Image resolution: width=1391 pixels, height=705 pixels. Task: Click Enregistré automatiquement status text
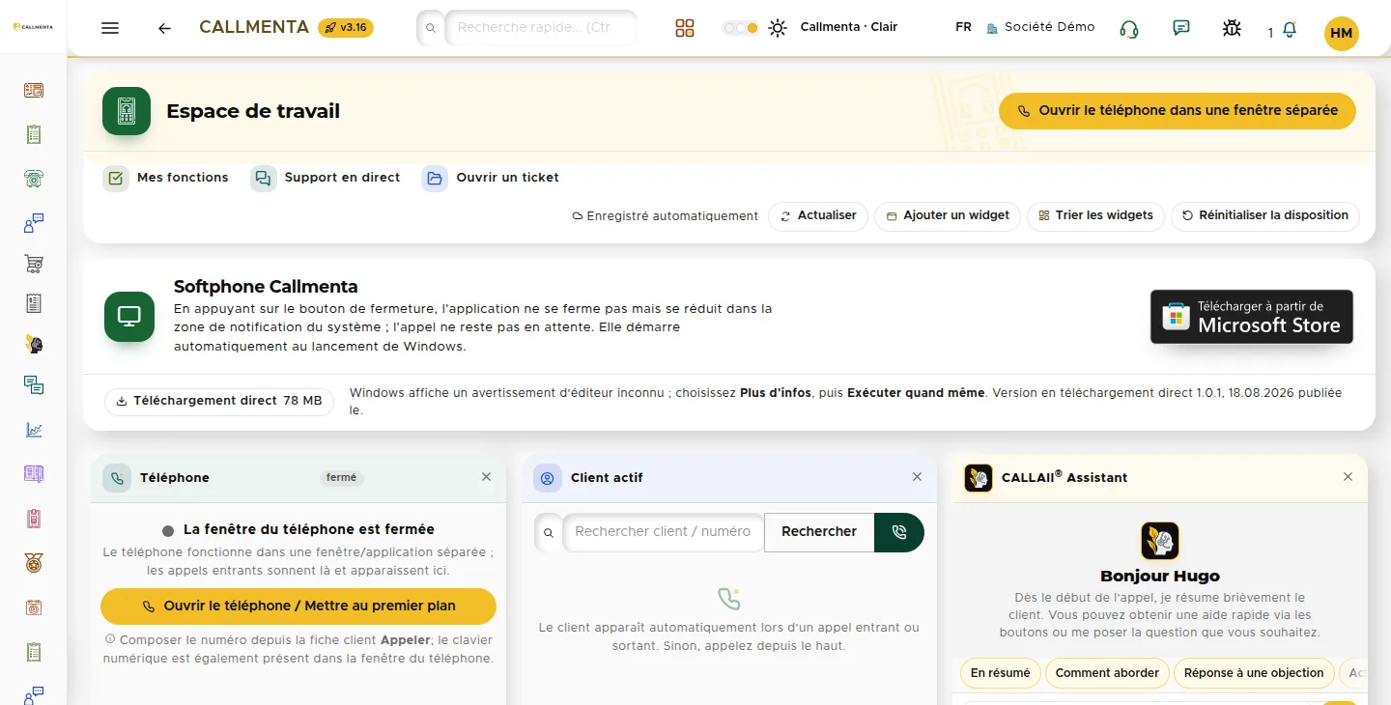[x=666, y=216]
